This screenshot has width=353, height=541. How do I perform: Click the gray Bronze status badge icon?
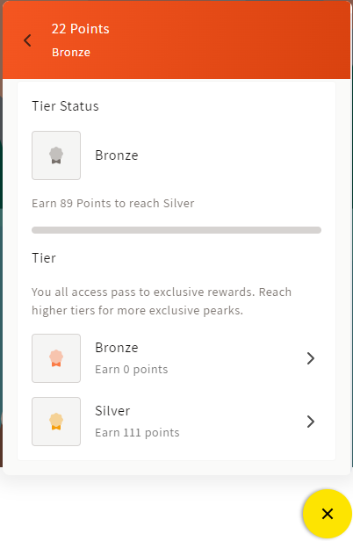tap(56, 155)
